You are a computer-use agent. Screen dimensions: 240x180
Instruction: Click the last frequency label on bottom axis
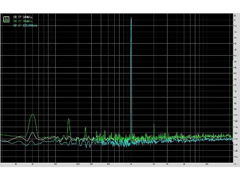point(207,164)
